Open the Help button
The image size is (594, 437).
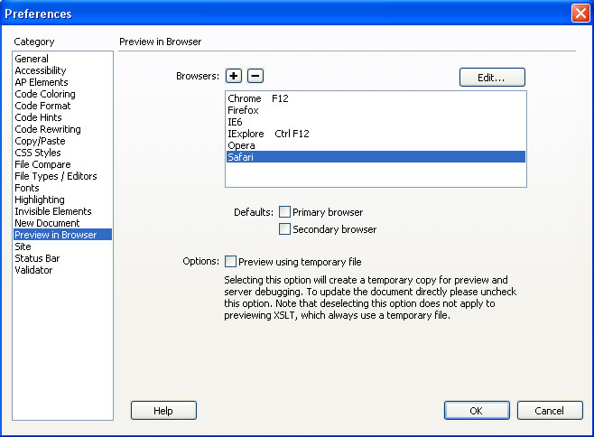pos(163,411)
